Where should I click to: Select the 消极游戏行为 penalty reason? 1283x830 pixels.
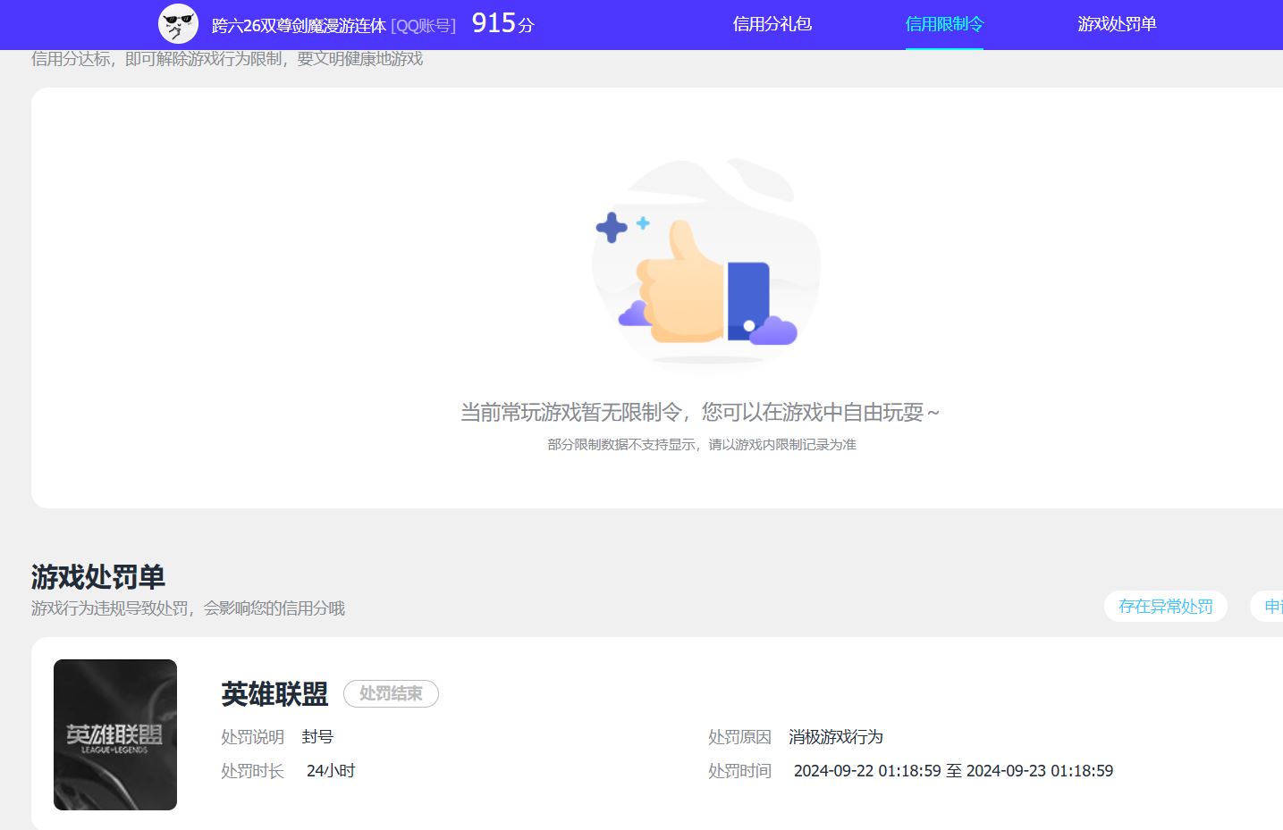(836, 737)
